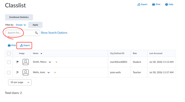Click online status dot for Wells, Josie
This screenshot has width=185, height=102.
(x=55, y=73)
